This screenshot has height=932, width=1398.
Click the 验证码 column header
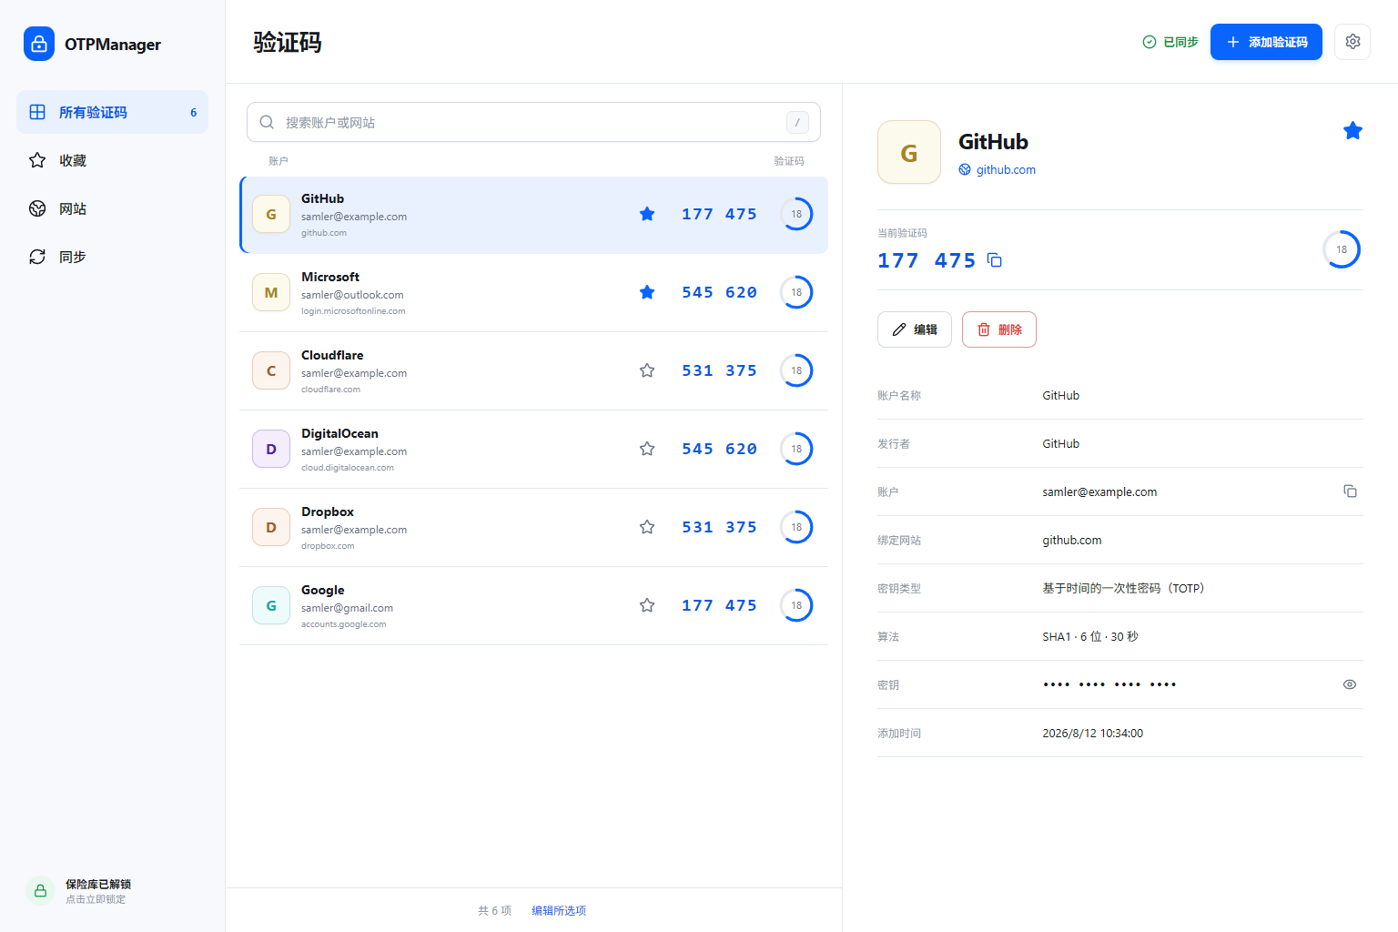tap(788, 161)
